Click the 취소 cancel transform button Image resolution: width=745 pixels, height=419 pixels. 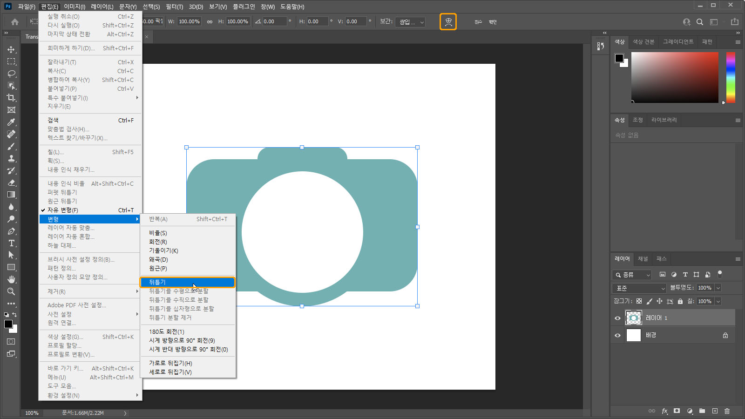click(x=478, y=22)
